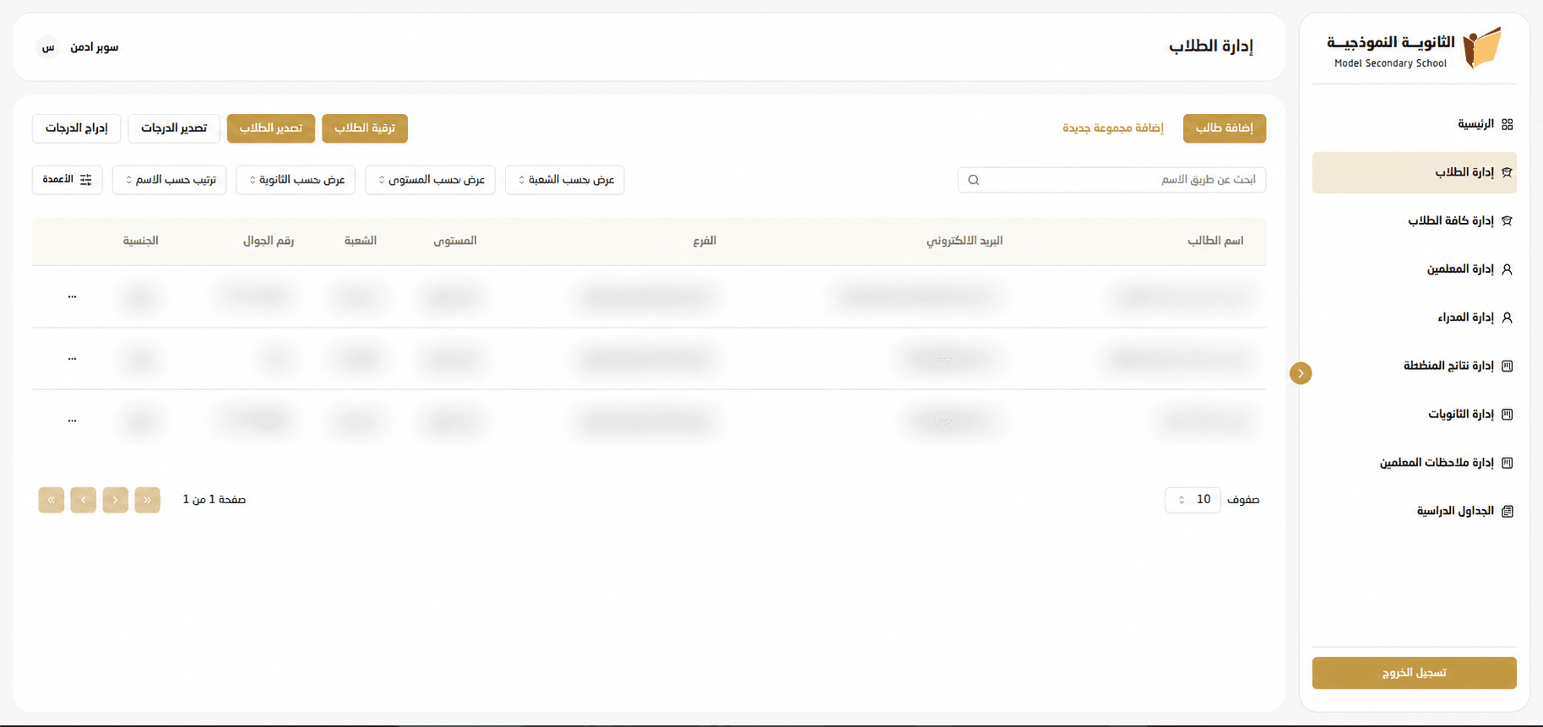Click the الشعبة column header

tap(361, 241)
